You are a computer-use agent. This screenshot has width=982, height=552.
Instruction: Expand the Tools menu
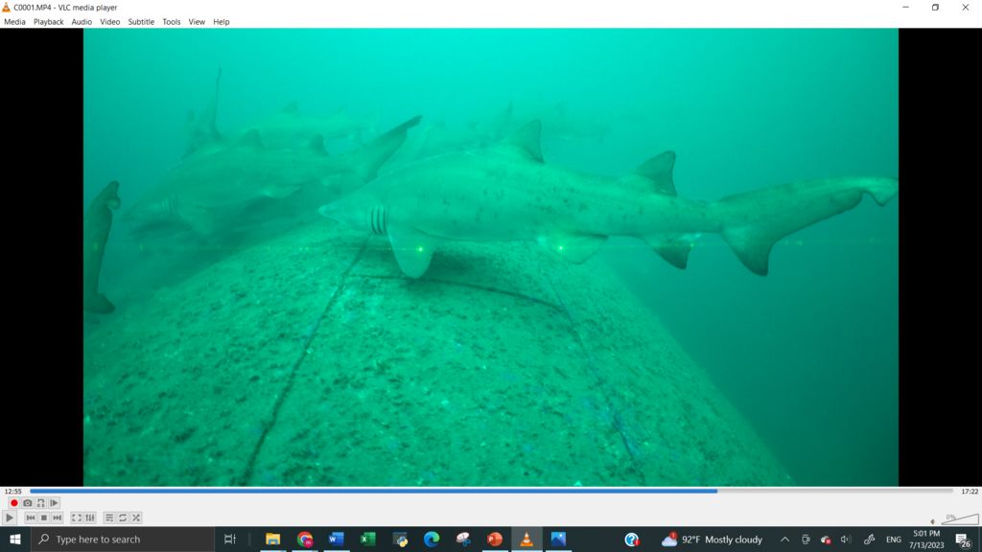pyautogui.click(x=171, y=22)
